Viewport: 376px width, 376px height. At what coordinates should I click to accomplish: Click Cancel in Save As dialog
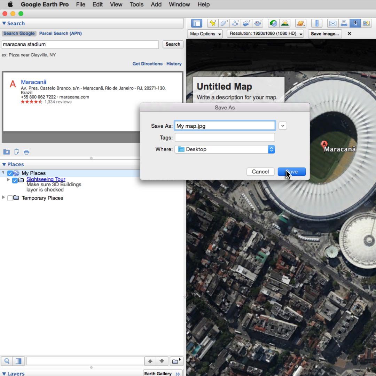260,172
